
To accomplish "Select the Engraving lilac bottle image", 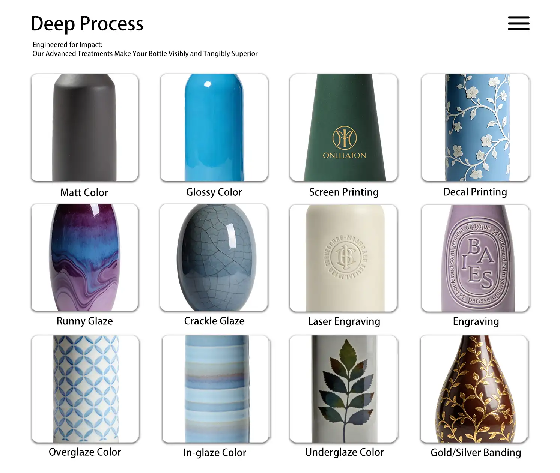I will [x=476, y=258].
